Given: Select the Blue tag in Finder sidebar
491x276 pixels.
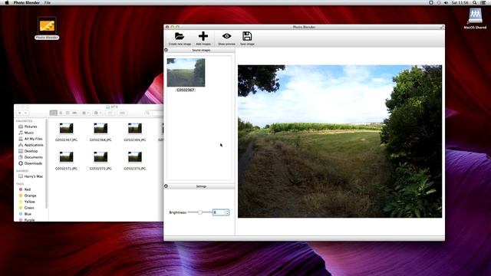Looking at the screenshot, I should pos(28,214).
